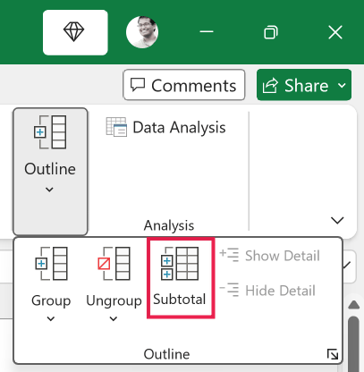Image resolution: width=364 pixels, height=372 pixels.
Task: Click Hide Detail
Action: tap(267, 291)
